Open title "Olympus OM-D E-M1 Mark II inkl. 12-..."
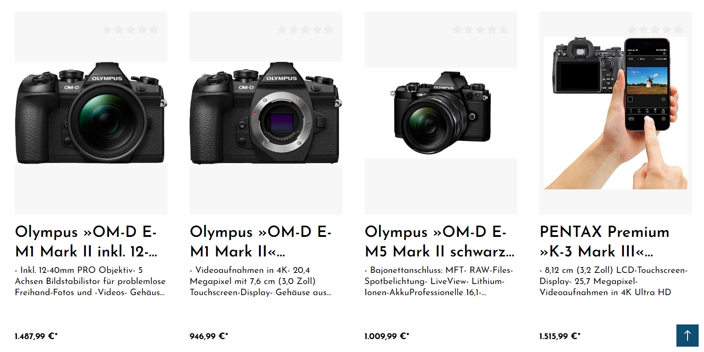This screenshot has width=704, height=352. (86, 242)
